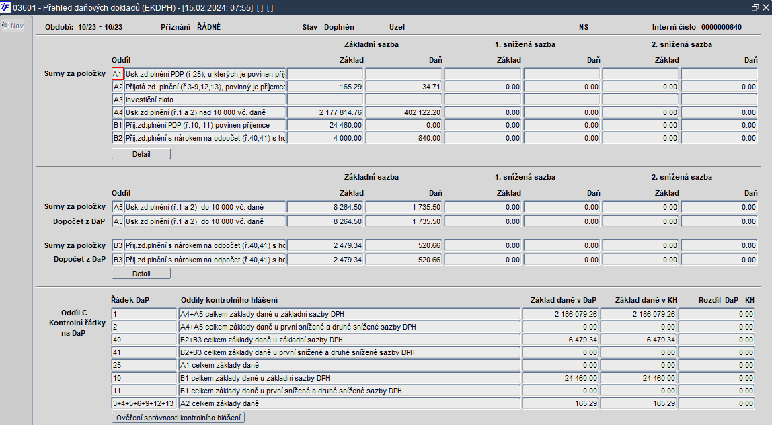Click B2 základ value 4 000.00

325,138
